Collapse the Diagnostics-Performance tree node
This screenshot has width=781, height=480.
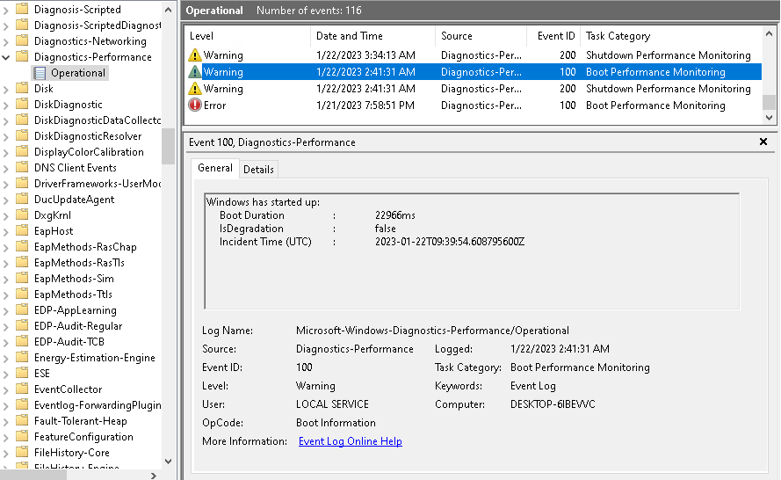6,57
